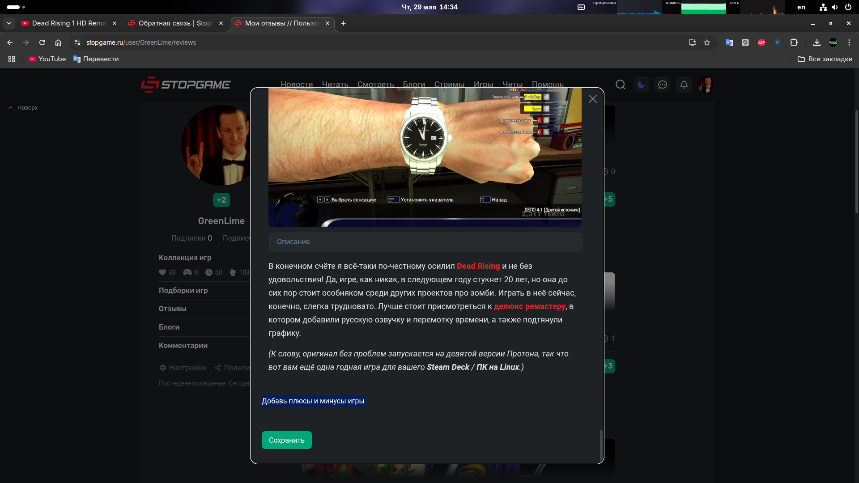Open the ABP adblock extension
This screenshot has height=483, width=859.
[x=761, y=42]
